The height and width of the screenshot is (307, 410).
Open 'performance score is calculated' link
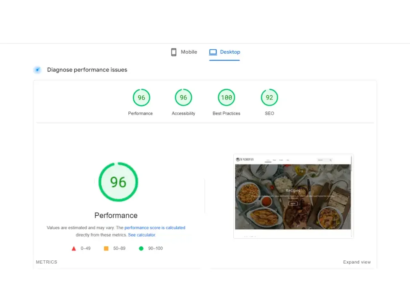(155, 228)
